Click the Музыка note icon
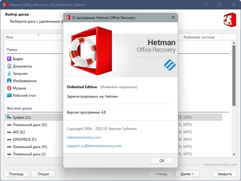Image resolution: width=241 pixels, height=181 pixels. click(x=9, y=88)
